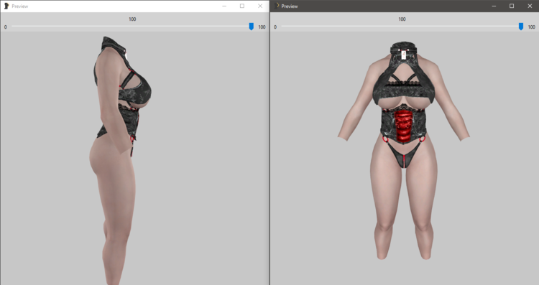The height and width of the screenshot is (285, 539).
Task: Maximize the left Preview window
Action: point(242,6)
